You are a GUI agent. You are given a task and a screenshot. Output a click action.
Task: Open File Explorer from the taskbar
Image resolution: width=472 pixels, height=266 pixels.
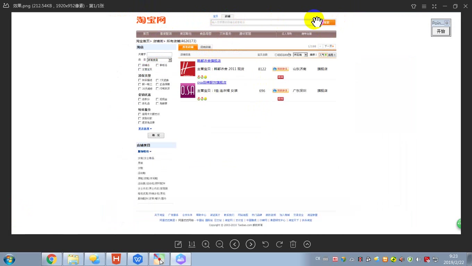[x=73, y=259]
